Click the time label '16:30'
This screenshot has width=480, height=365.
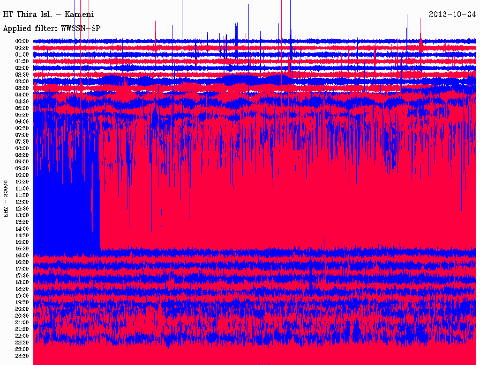tap(22, 262)
